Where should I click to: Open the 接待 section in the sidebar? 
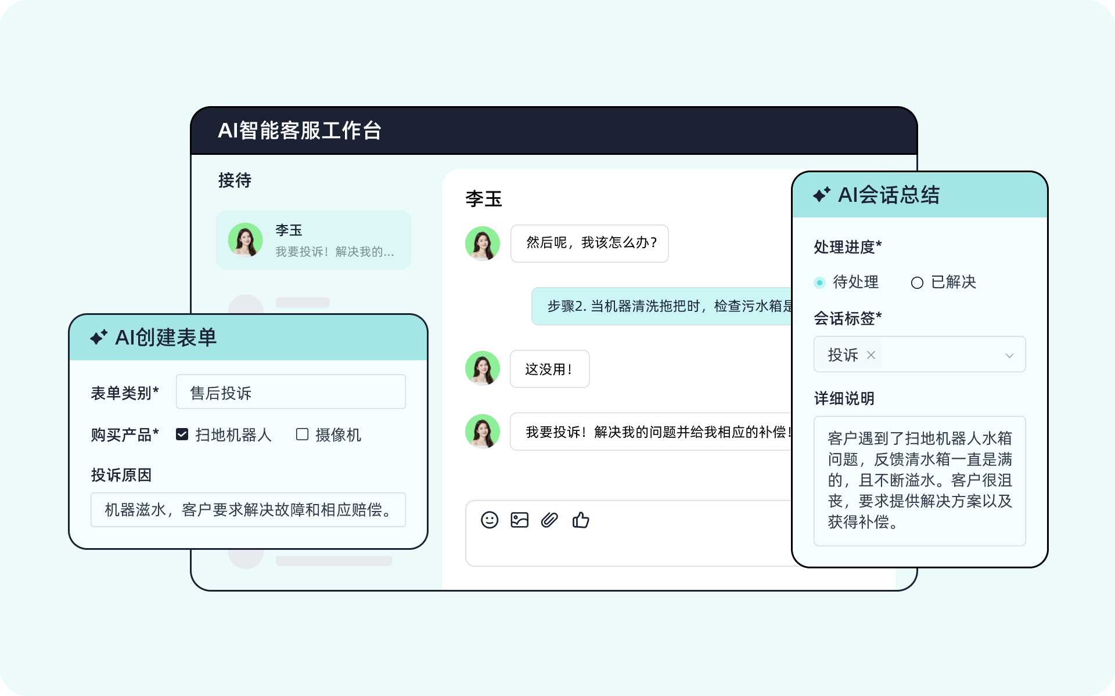coord(235,181)
